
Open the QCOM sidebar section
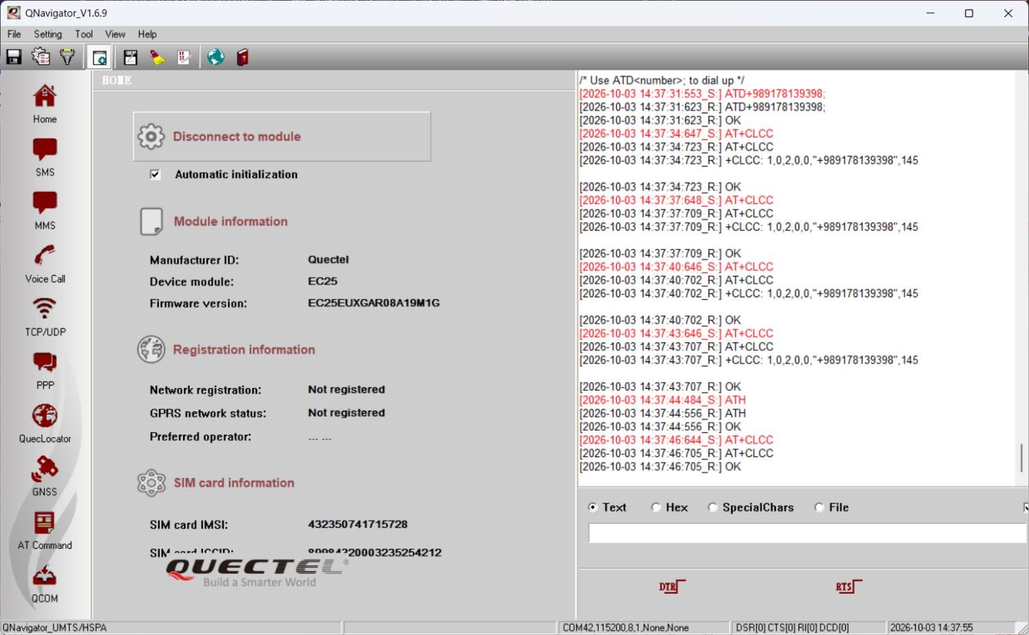(x=45, y=584)
